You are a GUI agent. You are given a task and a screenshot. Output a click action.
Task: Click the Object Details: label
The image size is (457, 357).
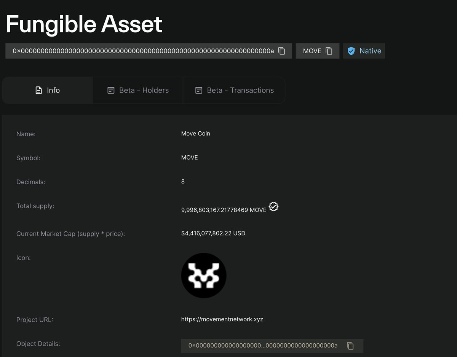38,344
